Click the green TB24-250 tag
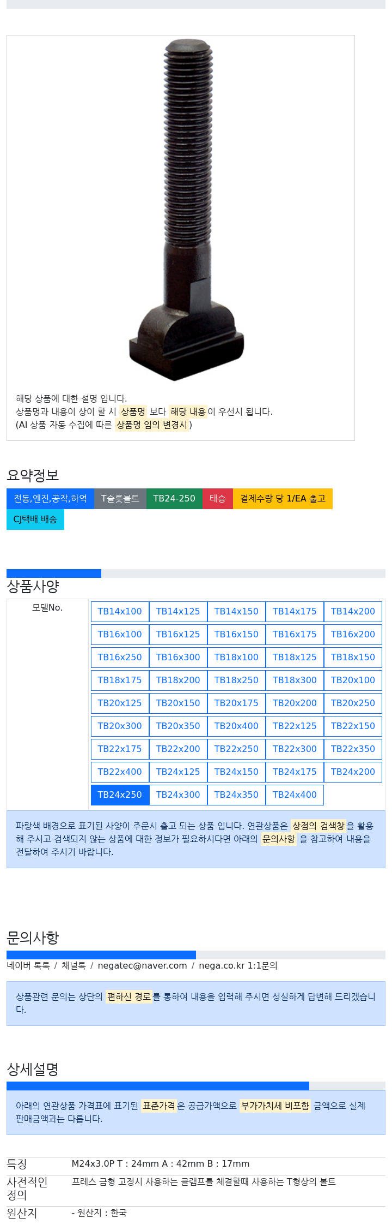This screenshot has width=392, height=1224. point(174,499)
